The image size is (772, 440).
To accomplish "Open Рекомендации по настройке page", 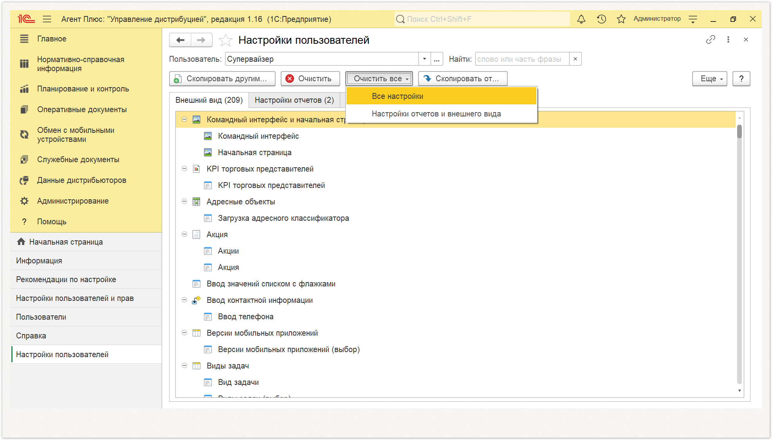I will (x=86, y=279).
